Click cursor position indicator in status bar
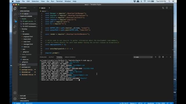 [124, 103]
